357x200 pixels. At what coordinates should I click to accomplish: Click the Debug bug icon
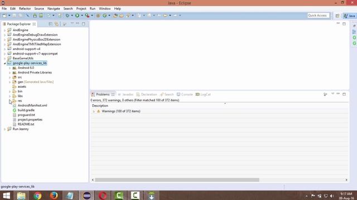click(x=67, y=16)
